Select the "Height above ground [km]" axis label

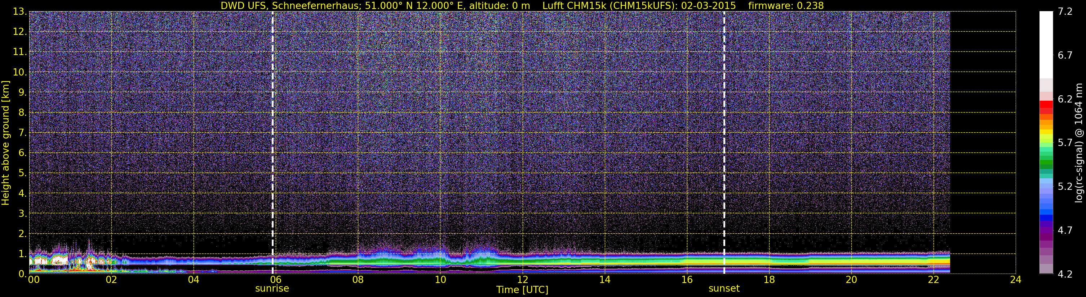coord(5,143)
